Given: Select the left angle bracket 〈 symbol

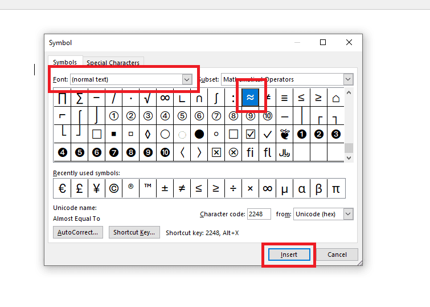Looking at the screenshot, I should pyautogui.click(x=182, y=152).
